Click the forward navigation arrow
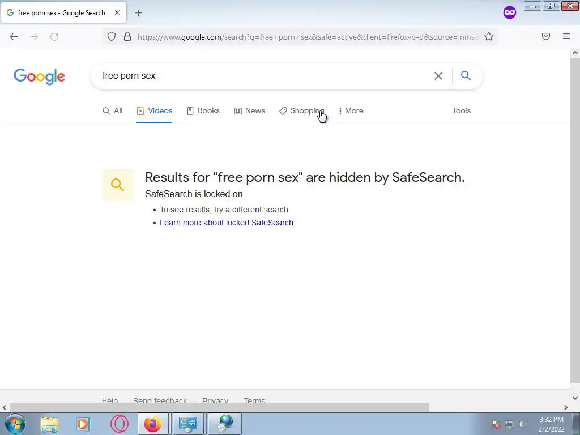The image size is (580, 435). pos(34,37)
